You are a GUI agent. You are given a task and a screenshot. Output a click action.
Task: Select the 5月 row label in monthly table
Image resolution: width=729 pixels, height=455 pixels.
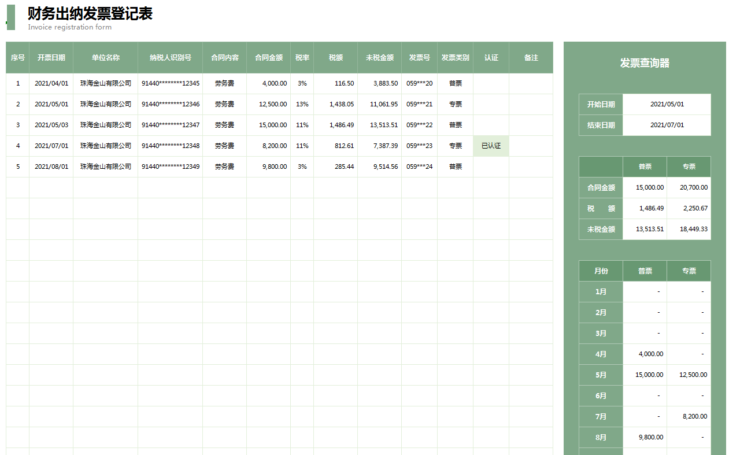click(601, 375)
